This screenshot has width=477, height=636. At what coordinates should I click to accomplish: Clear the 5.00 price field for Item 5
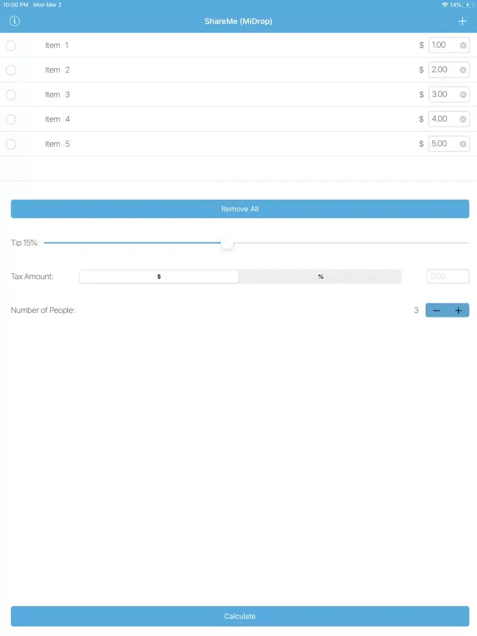point(463,144)
